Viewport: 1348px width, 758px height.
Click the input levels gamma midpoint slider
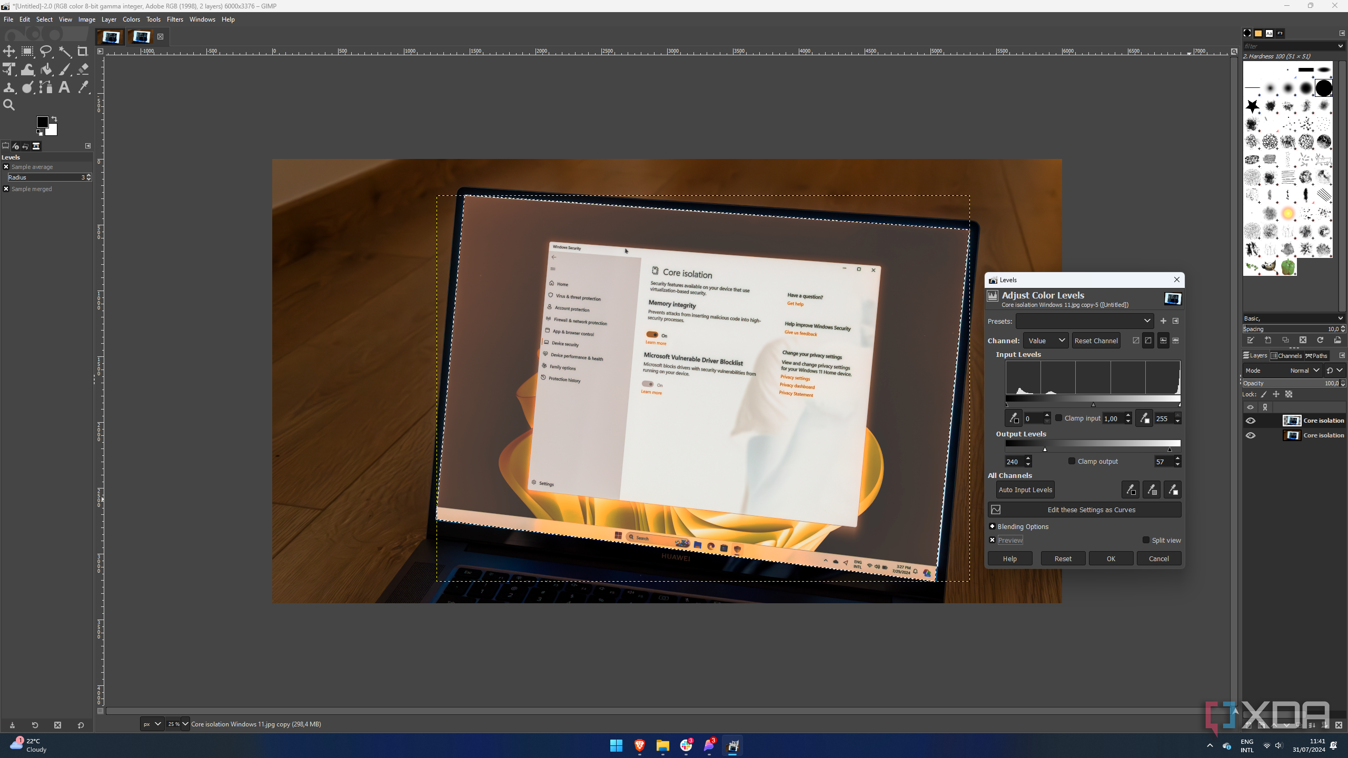[1093, 404]
